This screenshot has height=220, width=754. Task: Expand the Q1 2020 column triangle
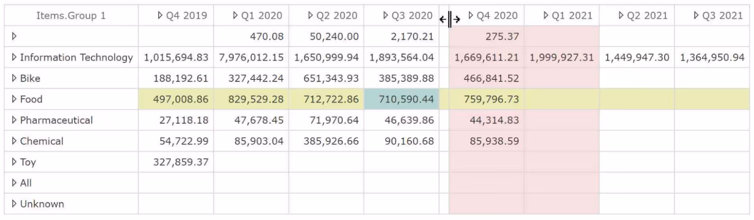(x=236, y=16)
